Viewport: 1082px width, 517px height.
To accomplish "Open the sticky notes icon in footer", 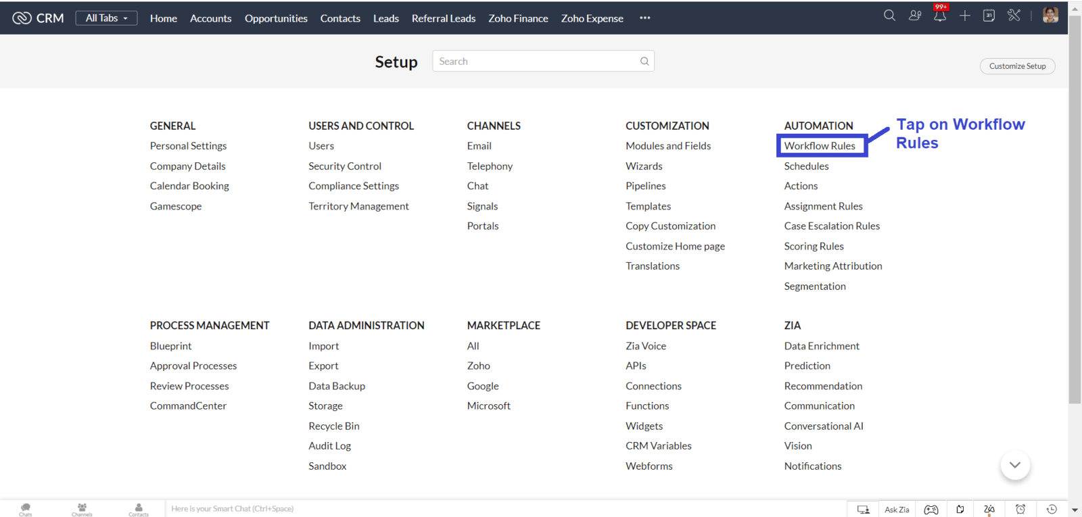I will 960,510.
